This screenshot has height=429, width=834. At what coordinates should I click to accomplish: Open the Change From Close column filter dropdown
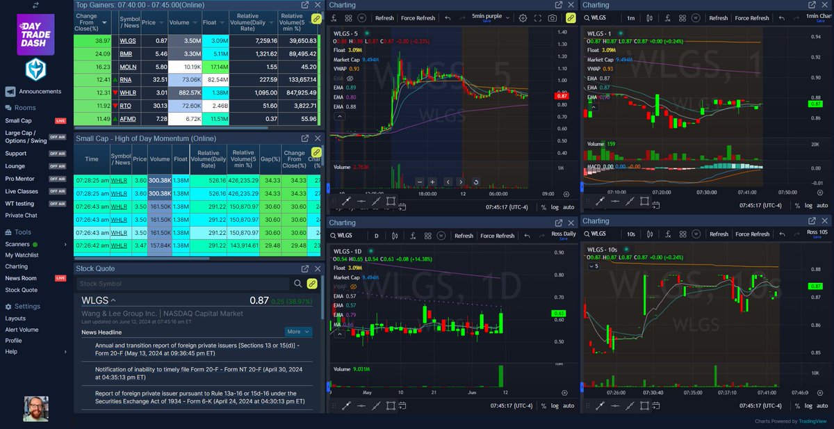pyautogui.click(x=106, y=23)
